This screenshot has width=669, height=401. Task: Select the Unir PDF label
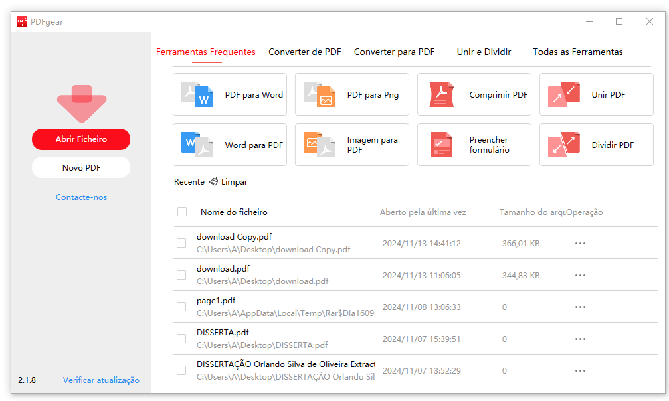pos(609,95)
